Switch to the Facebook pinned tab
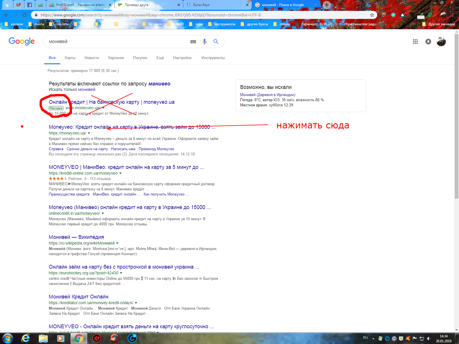 pos(29,5)
